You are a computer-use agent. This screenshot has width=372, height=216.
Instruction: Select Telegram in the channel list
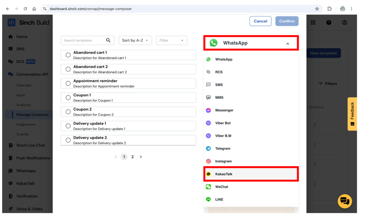[x=223, y=149]
